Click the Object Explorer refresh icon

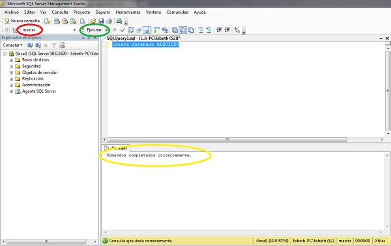(62, 46)
